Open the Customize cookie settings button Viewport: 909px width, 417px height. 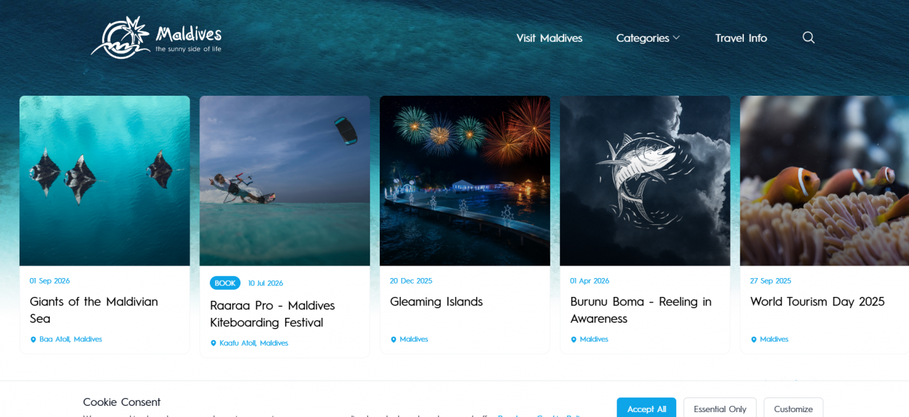coord(793,408)
